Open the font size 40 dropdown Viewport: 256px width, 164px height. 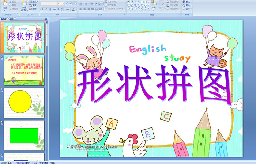click(61, 4)
